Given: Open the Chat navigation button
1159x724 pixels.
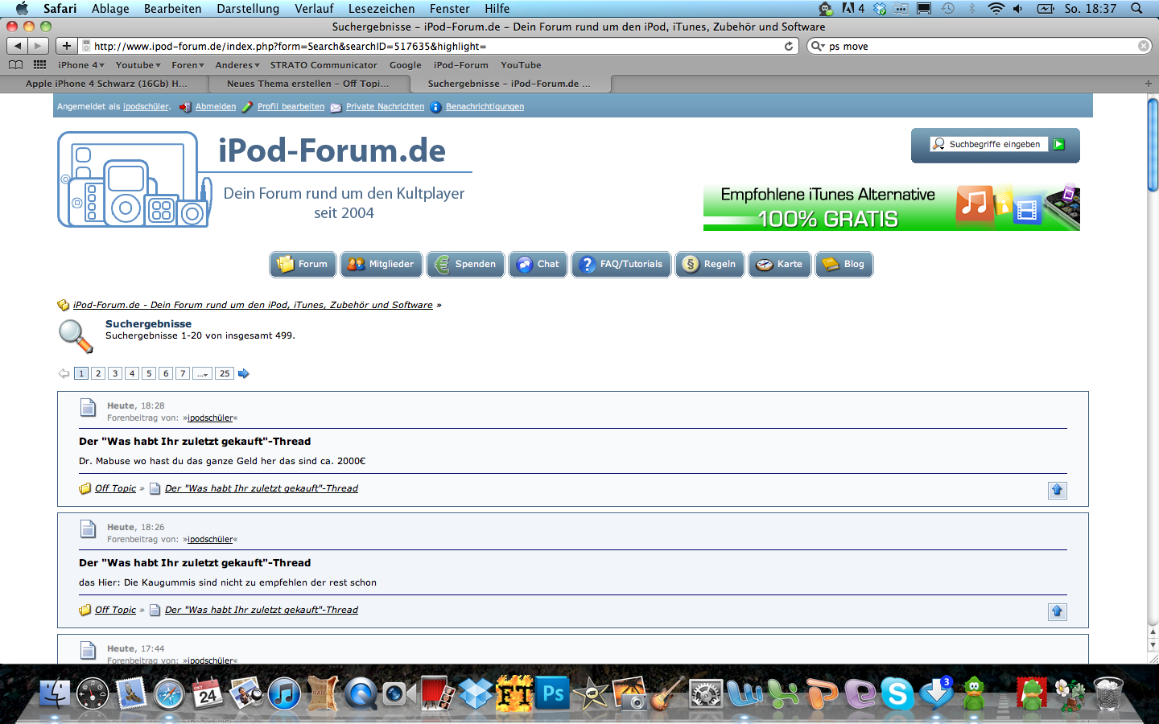Looking at the screenshot, I should [x=538, y=264].
